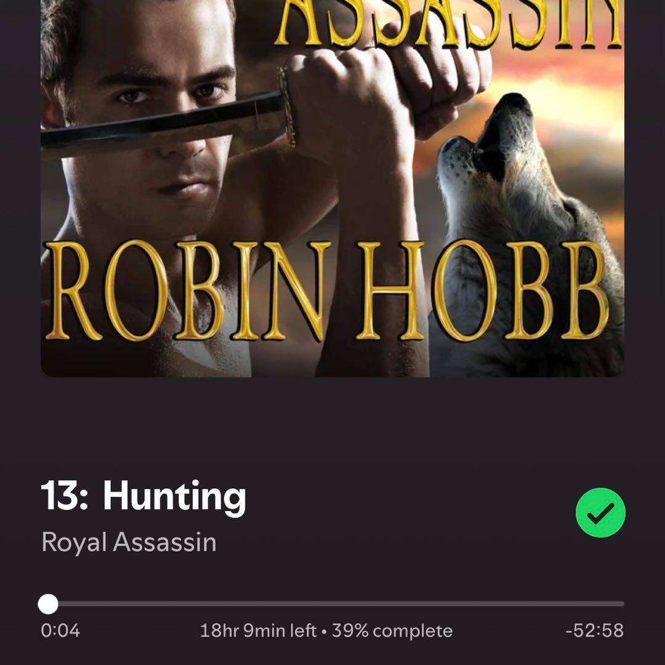Toggle the green saved checkmark

click(x=600, y=512)
